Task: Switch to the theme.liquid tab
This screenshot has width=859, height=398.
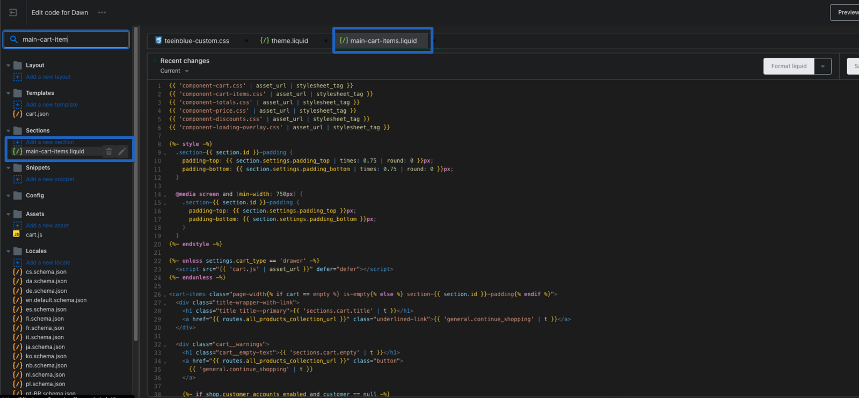Action: pyautogui.click(x=284, y=41)
